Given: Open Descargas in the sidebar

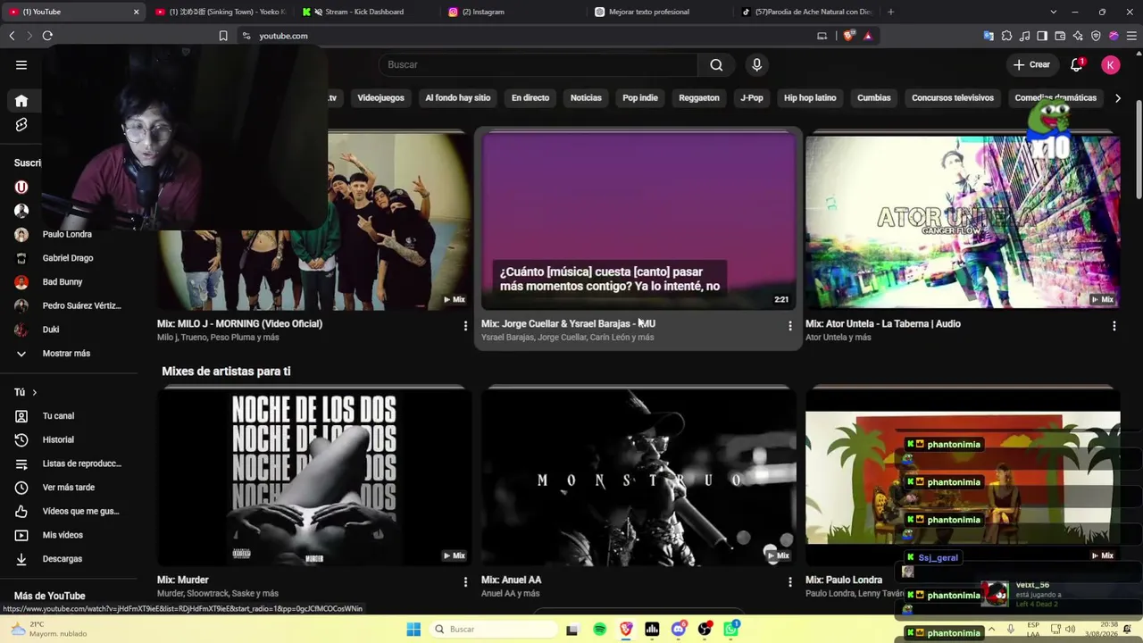Looking at the screenshot, I should point(62,559).
